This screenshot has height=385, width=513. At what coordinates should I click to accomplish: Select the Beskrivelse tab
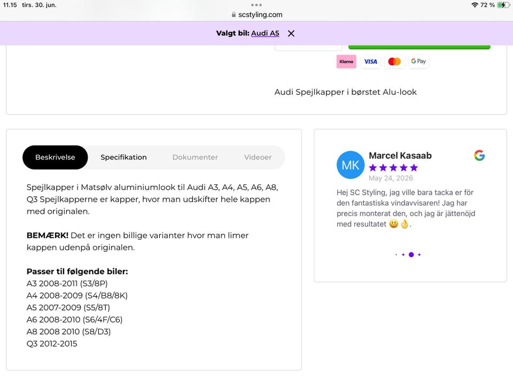point(55,157)
